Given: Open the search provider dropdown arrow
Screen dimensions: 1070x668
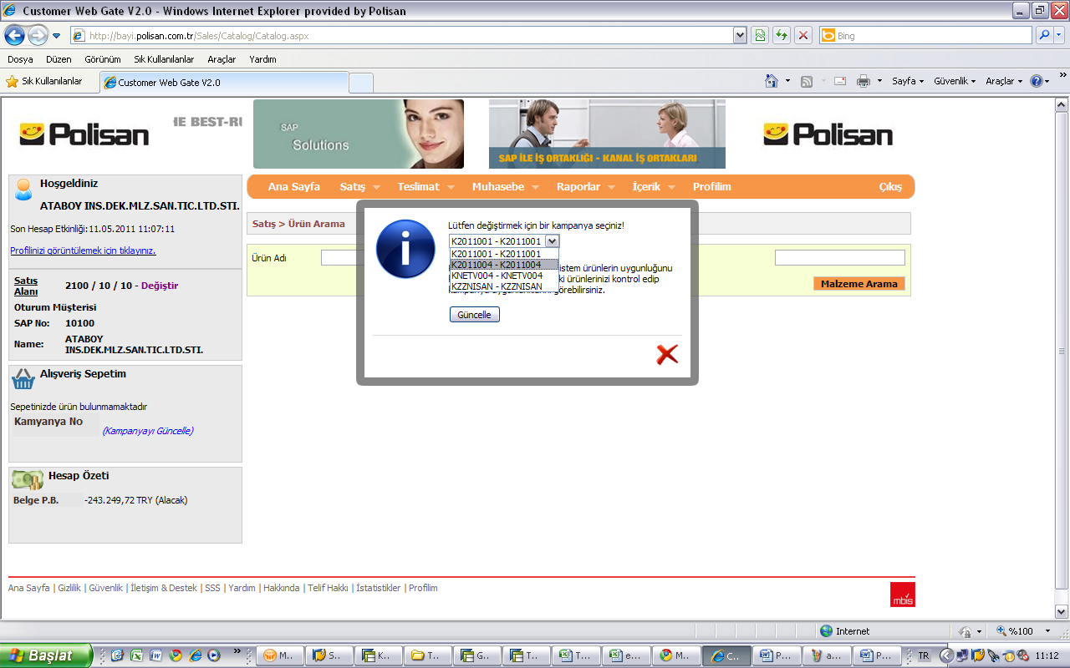Looking at the screenshot, I should click(x=1059, y=35).
